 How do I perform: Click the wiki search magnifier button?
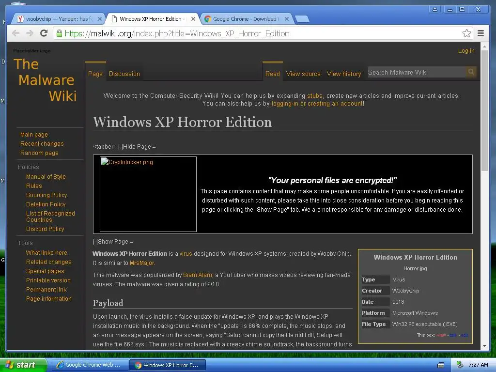471,72
